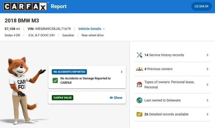The height and width of the screenshot is (128, 215).
Task: Click the wrench service history icon
Action: click(139, 55)
